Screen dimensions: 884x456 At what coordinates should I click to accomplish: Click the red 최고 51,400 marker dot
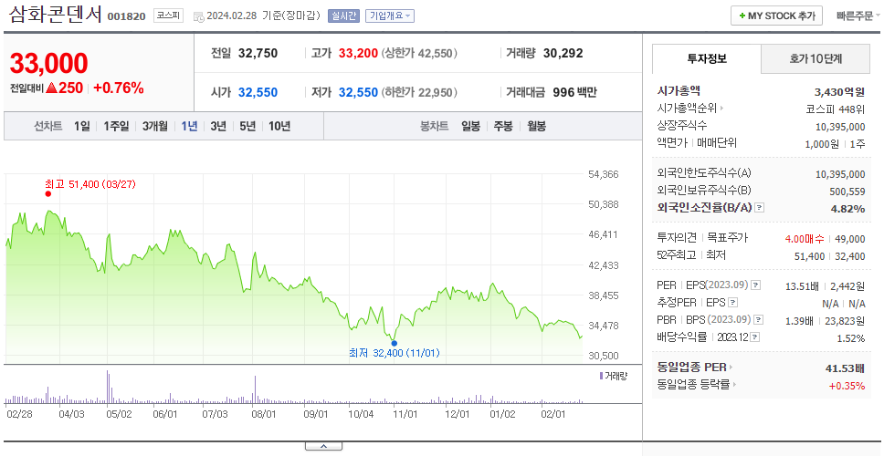[x=47, y=193]
